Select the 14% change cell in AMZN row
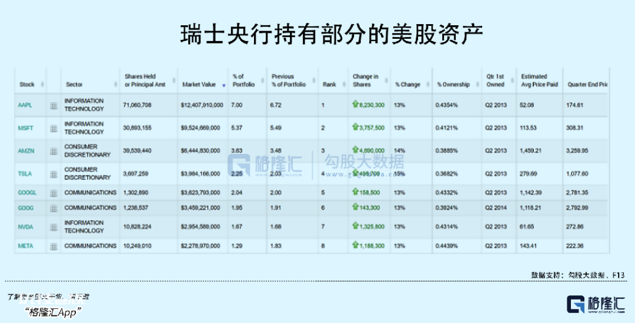Image resolution: width=635 pixels, height=323 pixels. [x=400, y=151]
